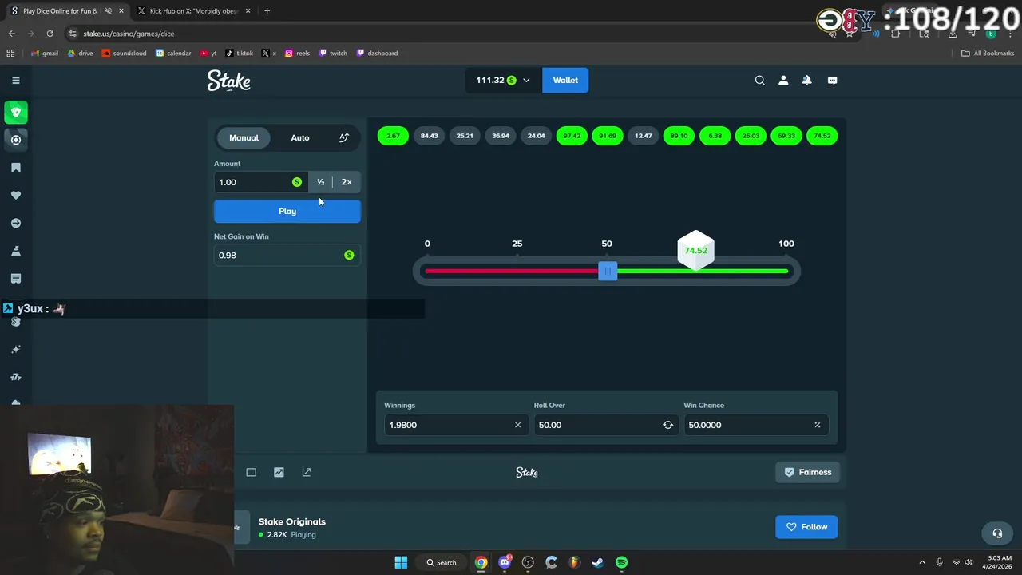The image size is (1022, 575).
Task: Open the Fairness button
Action: [807, 472]
